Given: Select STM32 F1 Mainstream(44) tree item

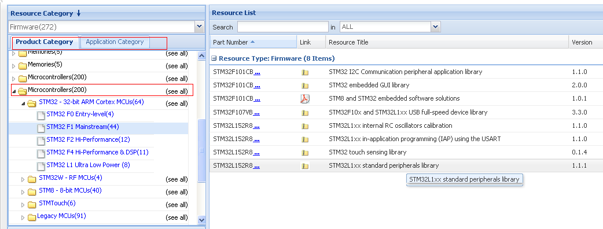Looking at the screenshot, I should click(83, 127).
